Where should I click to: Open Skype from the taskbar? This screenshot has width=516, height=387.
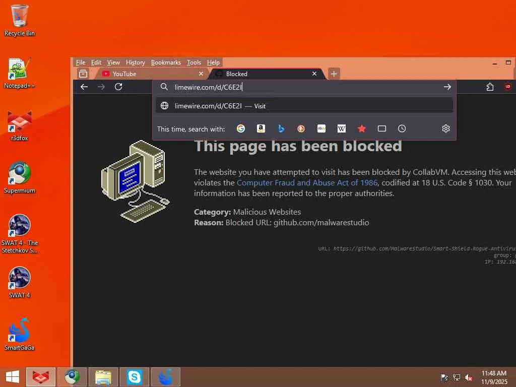click(x=135, y=377)
